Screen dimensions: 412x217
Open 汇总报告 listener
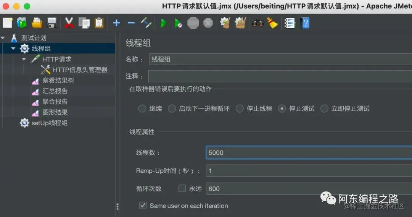pyautogui.click(x=55, y=91)
